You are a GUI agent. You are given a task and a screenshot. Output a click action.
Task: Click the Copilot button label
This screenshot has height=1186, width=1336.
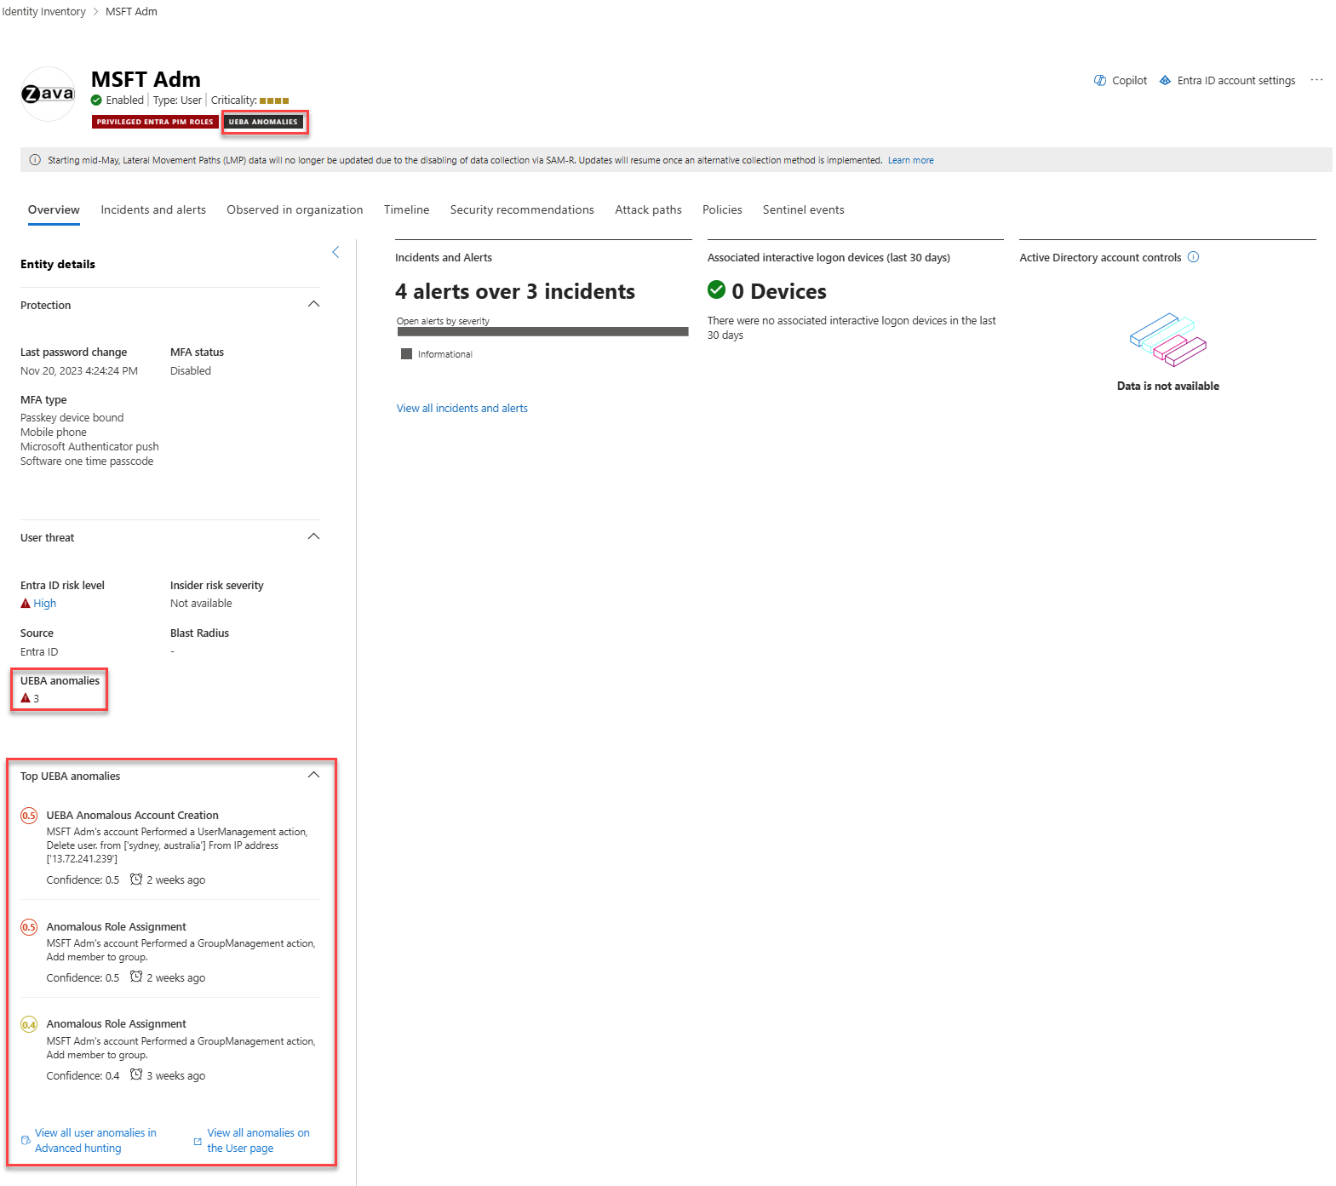1129,81
